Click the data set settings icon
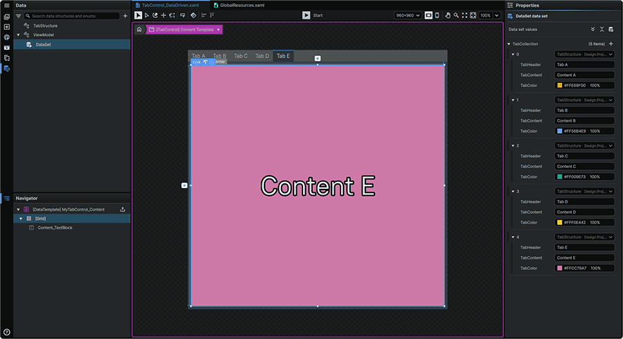Screen dimensions: 623x339 click(x=611, y=29)
